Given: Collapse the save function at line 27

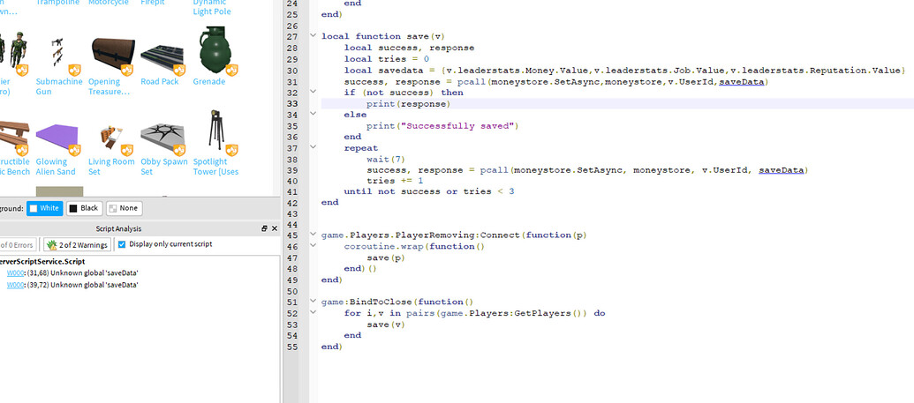Looking at the screenshot, I should click(x=313, y=36).
